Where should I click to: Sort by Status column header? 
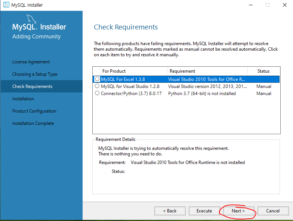click(263, 71)
